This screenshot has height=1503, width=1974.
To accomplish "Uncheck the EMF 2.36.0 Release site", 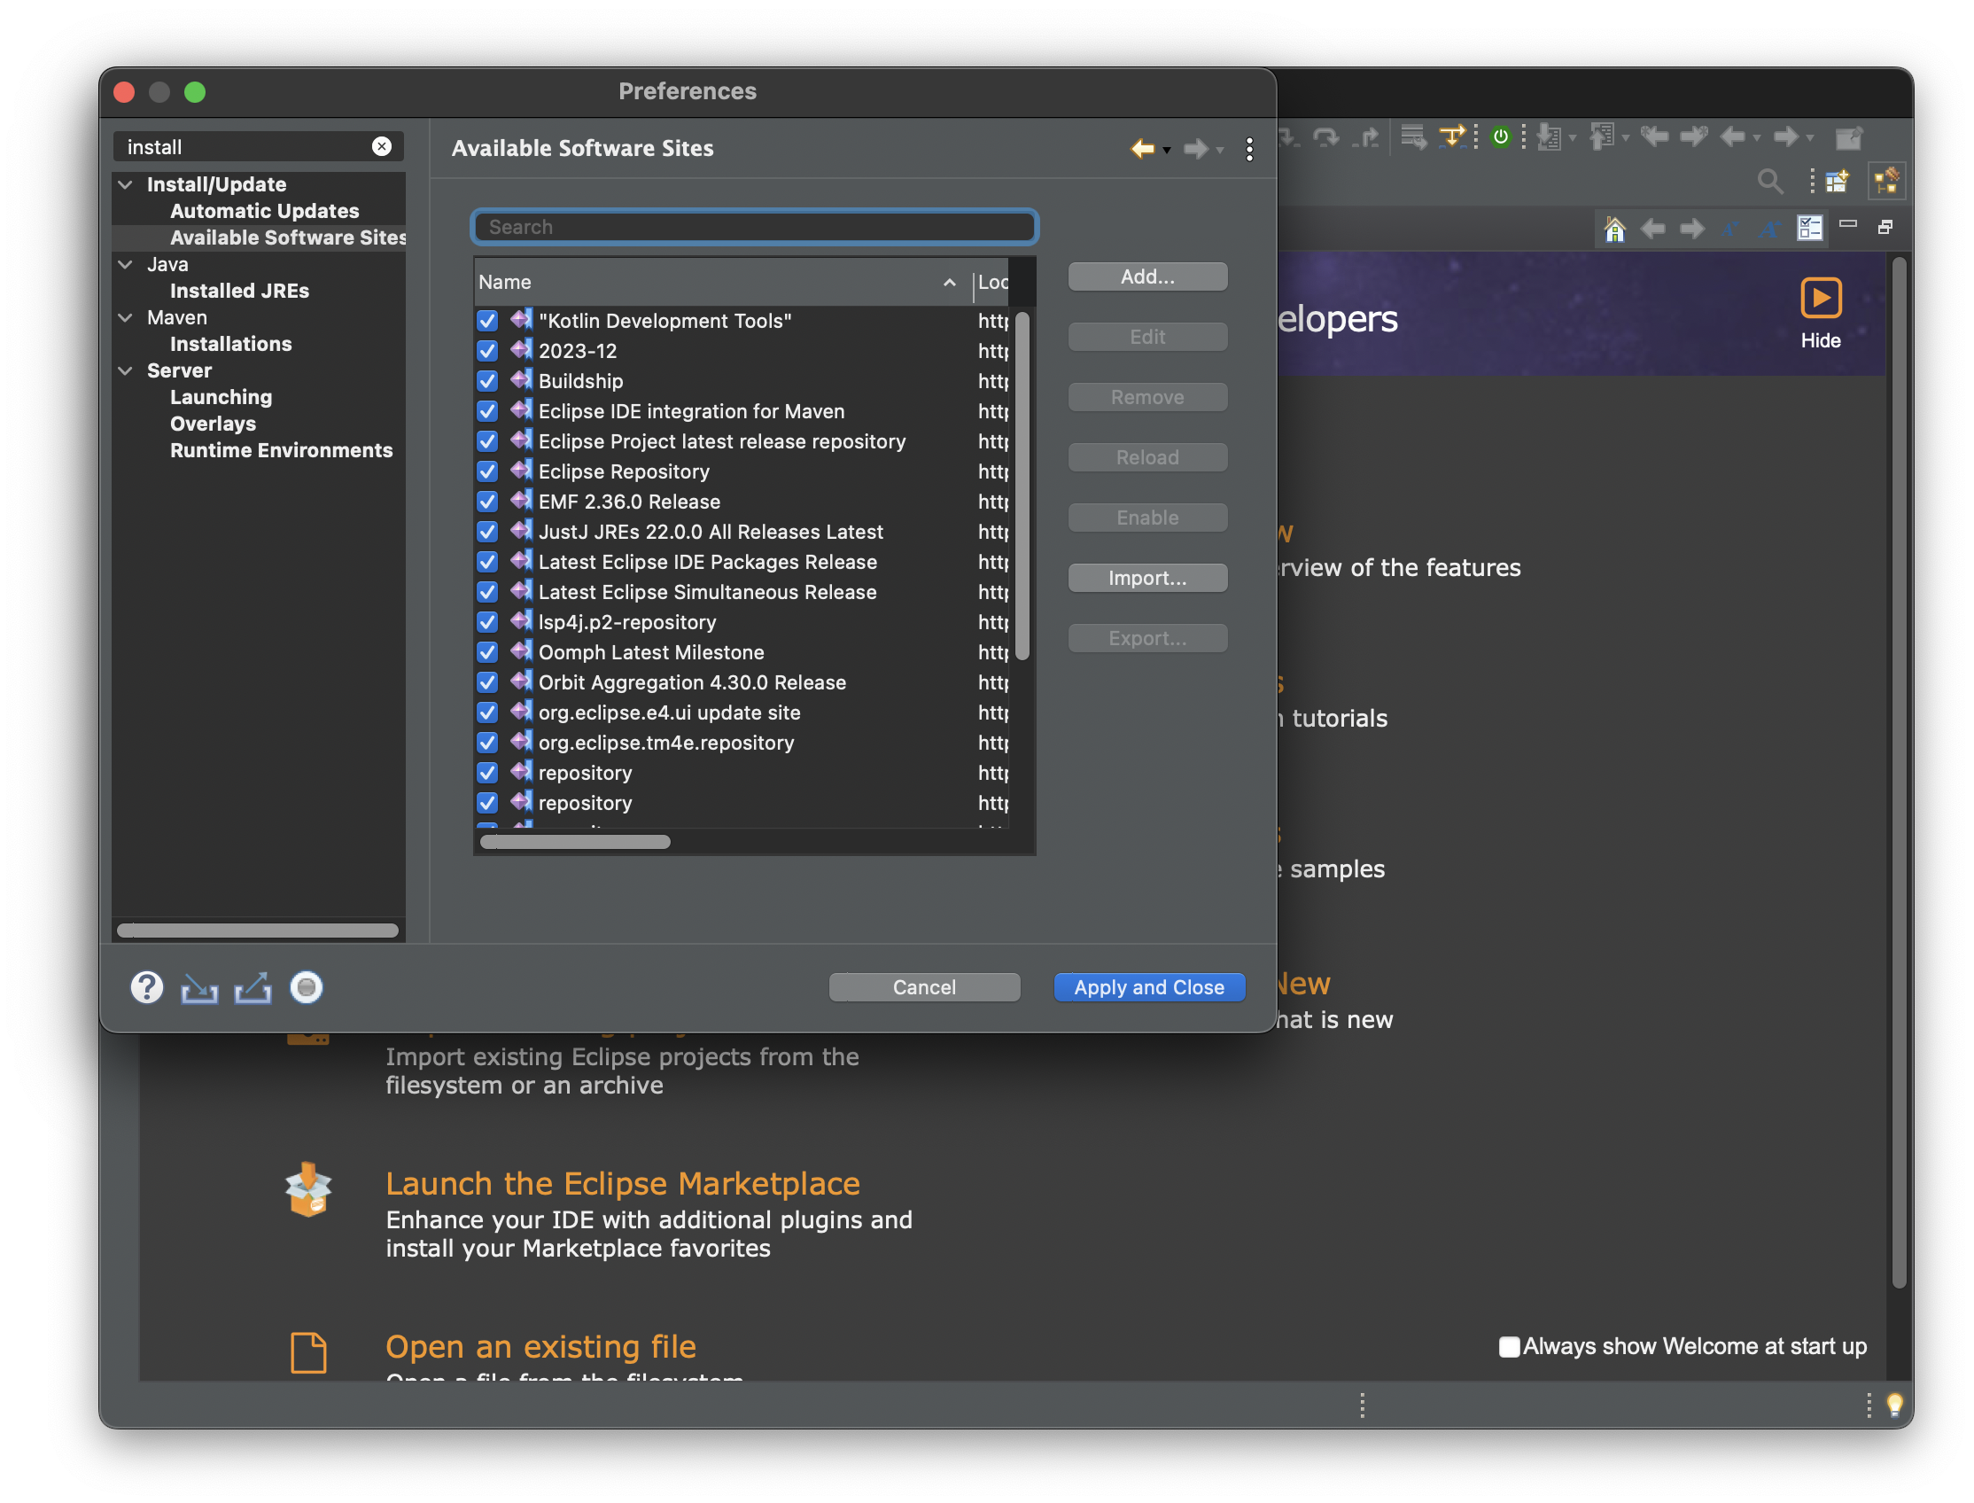I will pyautogui.click(x=487, y=502).
